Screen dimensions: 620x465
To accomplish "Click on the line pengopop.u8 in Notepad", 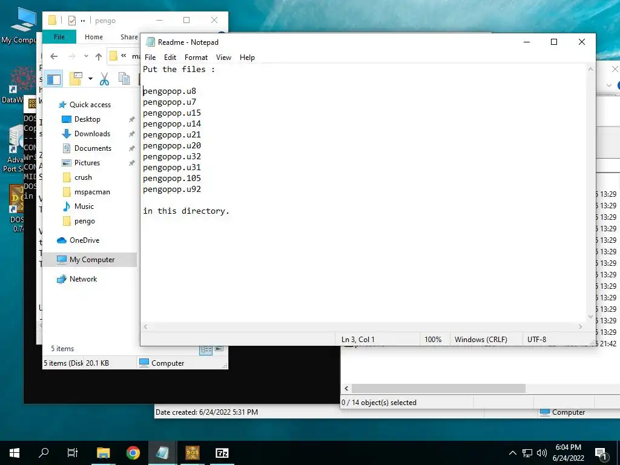I will [x=170, y=91].
